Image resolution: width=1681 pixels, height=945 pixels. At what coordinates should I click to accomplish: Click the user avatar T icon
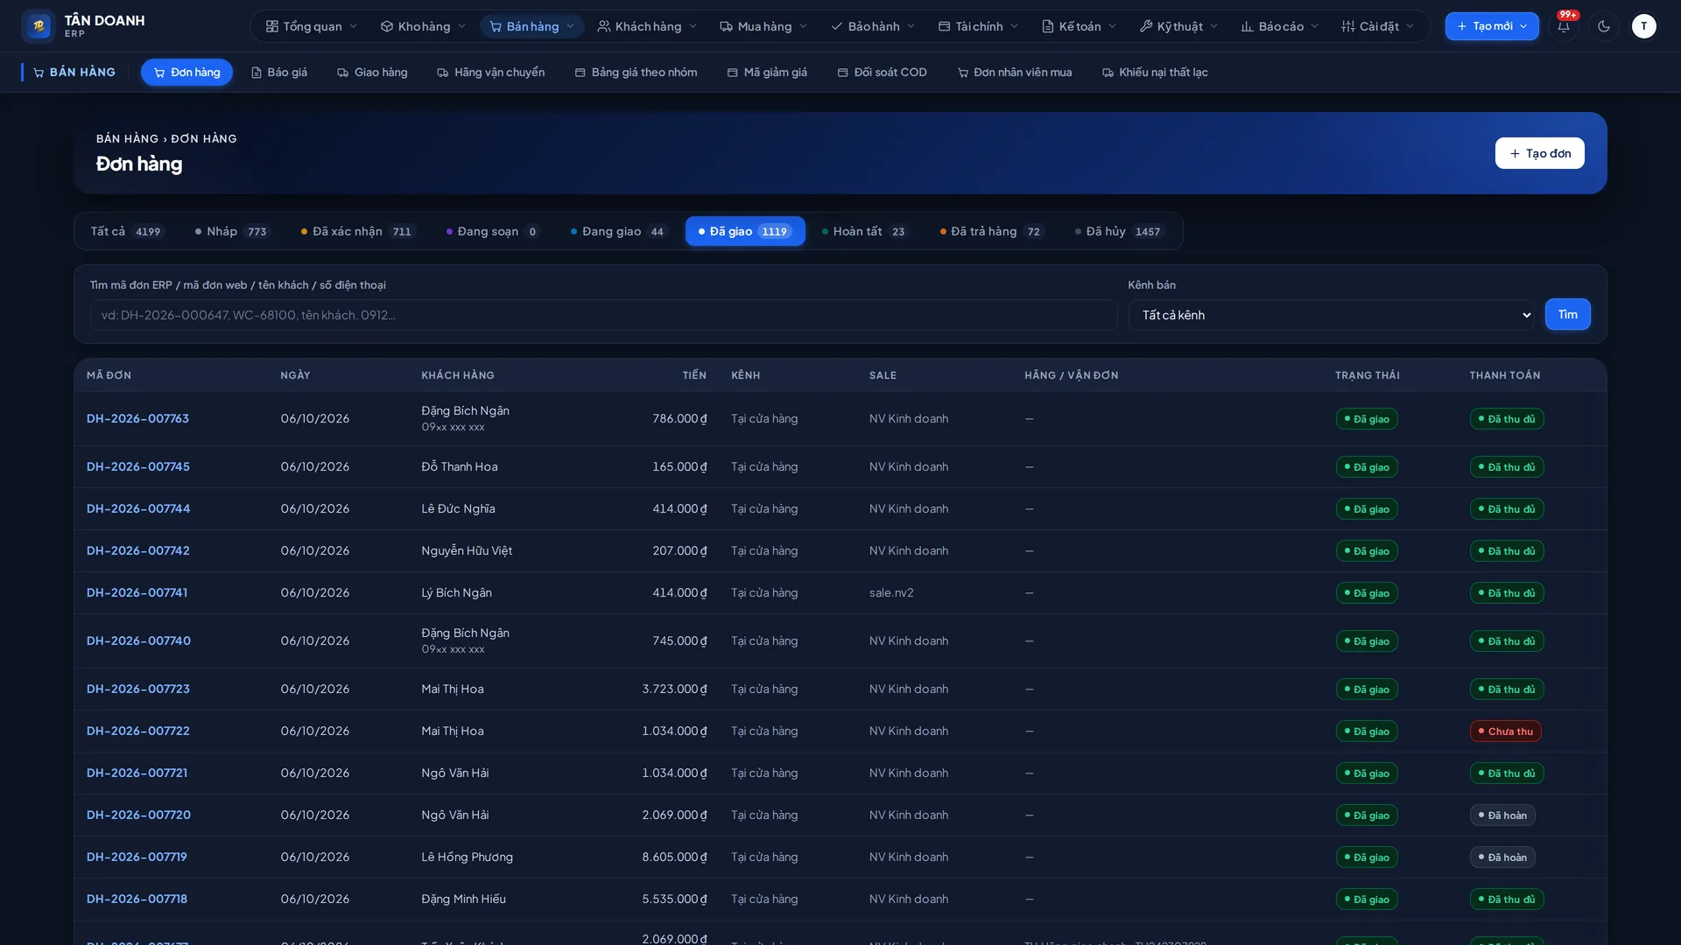pos(1644,26)
